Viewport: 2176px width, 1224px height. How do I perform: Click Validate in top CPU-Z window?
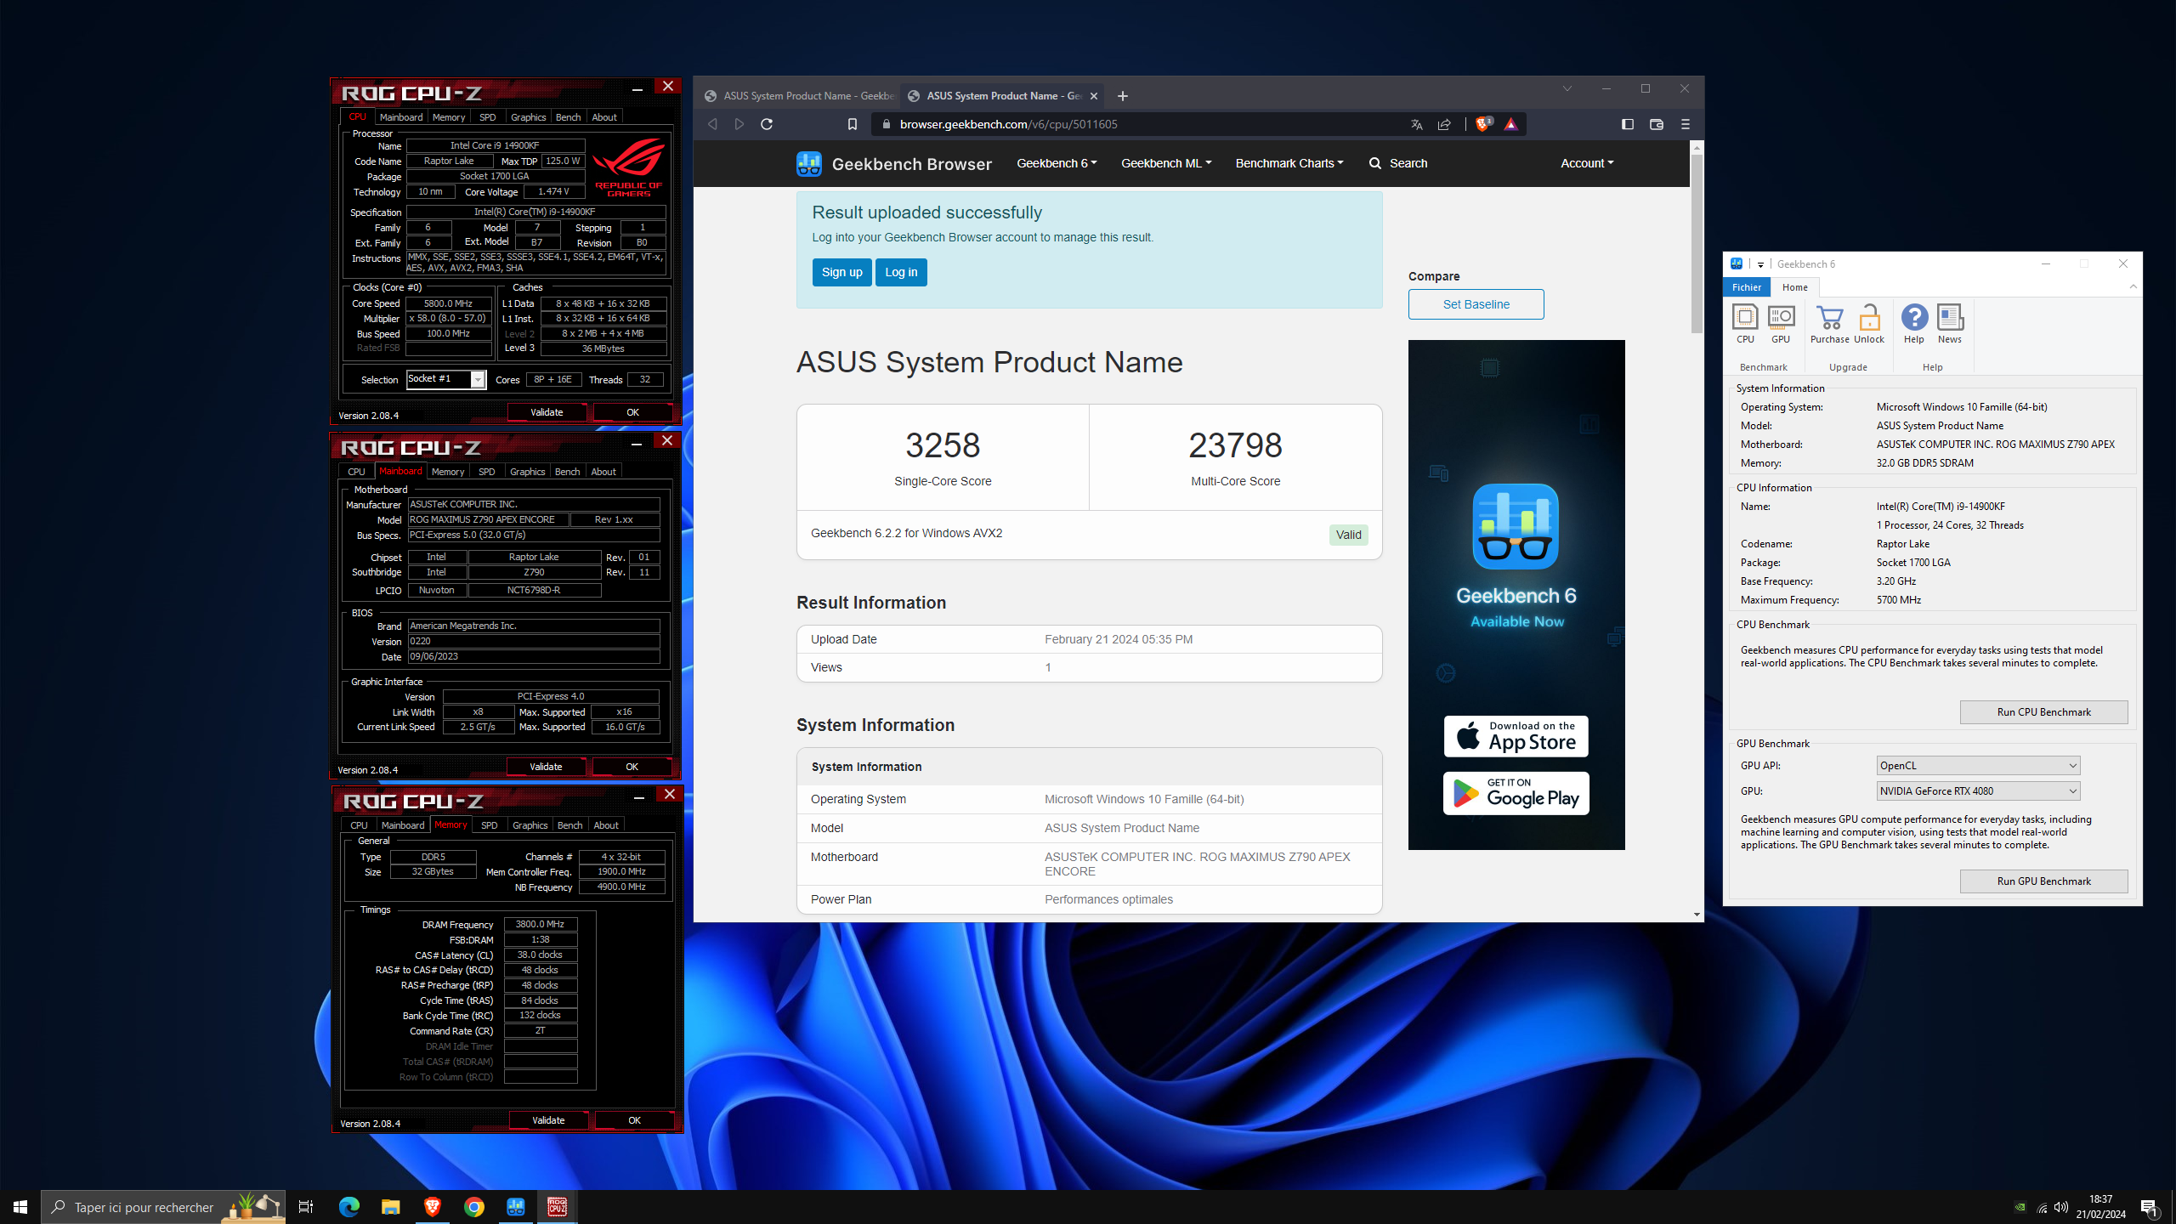[547, 412]
